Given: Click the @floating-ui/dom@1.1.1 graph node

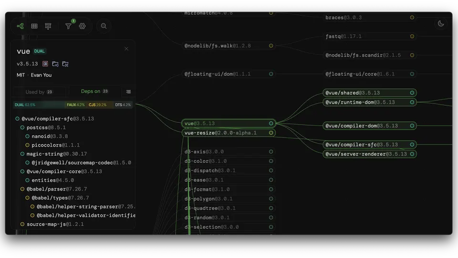Looking at the screenshot, I should tap(229, 74).
